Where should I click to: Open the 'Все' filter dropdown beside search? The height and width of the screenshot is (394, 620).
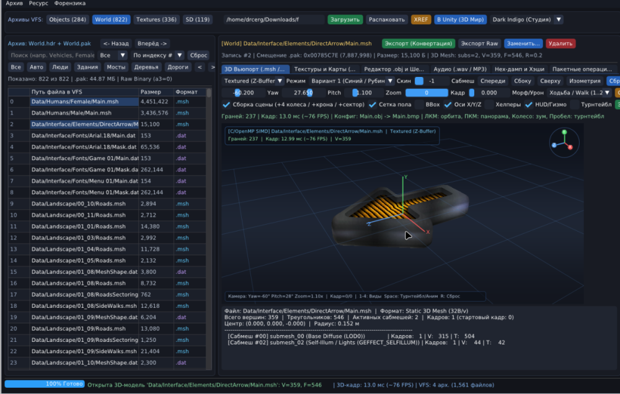(x=113, y=55)
